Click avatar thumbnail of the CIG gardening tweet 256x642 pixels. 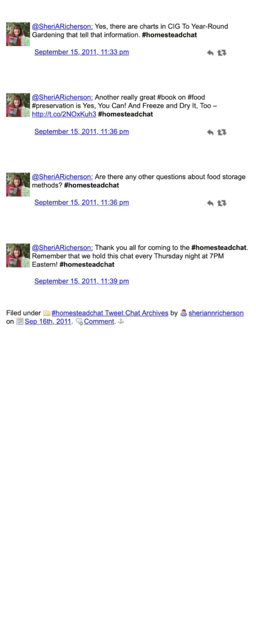18,34
